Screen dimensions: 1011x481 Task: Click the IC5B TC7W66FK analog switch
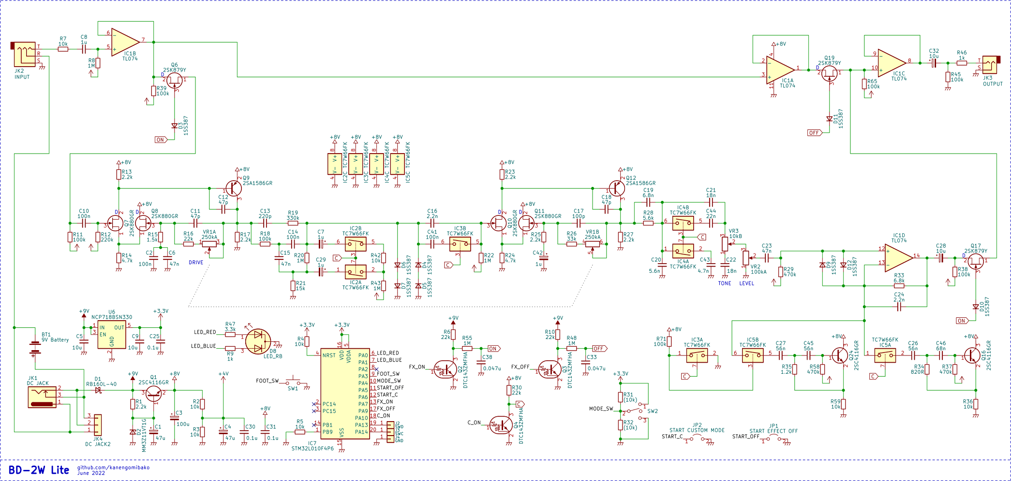753,356
